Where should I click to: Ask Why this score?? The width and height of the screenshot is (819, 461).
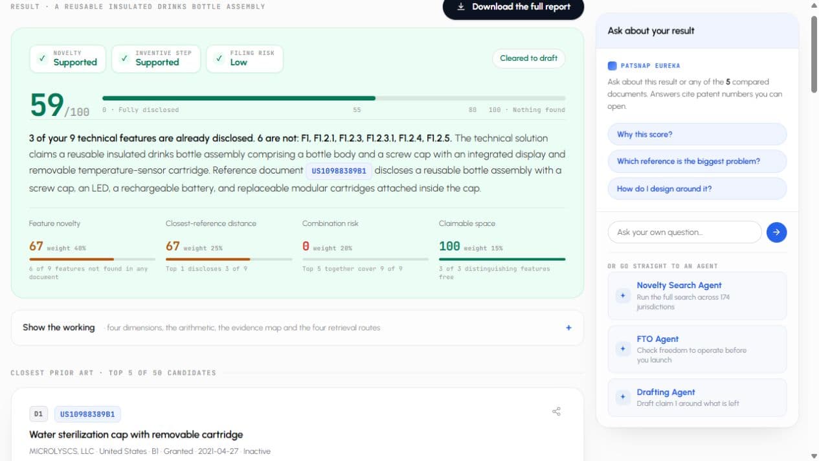point(697,135)
